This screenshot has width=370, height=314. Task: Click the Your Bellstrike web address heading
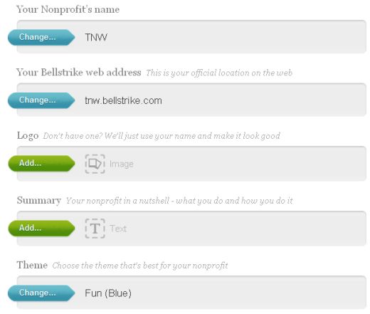(x=79, y=72)
